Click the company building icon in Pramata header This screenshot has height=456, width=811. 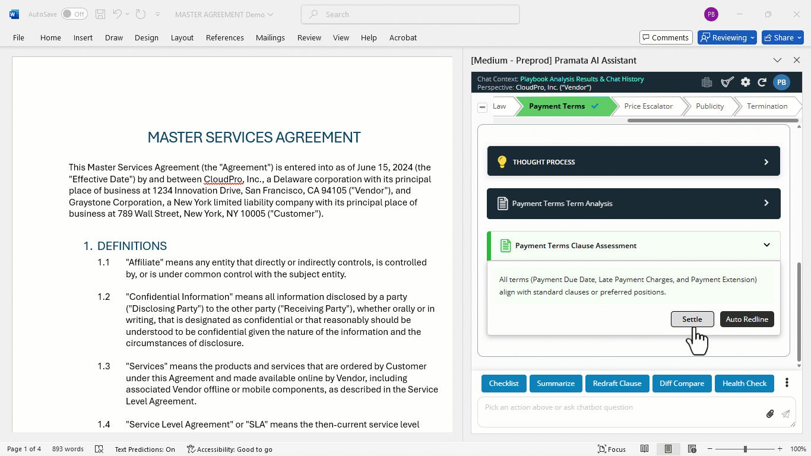[x=707, y=83]
